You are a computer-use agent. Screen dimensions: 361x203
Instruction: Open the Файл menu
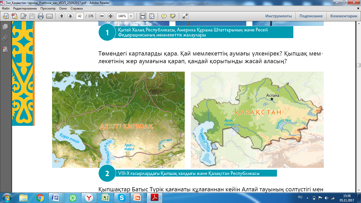pyautogui.click(x=6, y=8)
